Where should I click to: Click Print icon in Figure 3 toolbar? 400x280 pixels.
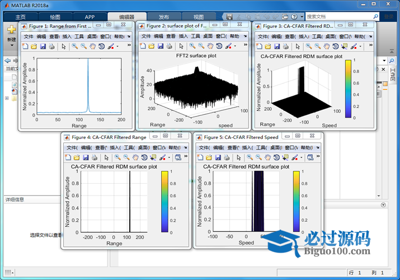(286, 46)
